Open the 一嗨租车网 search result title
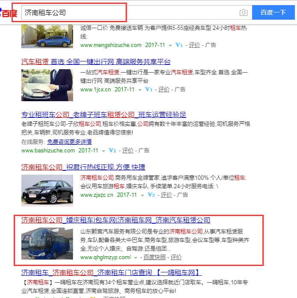 [111, 272]
